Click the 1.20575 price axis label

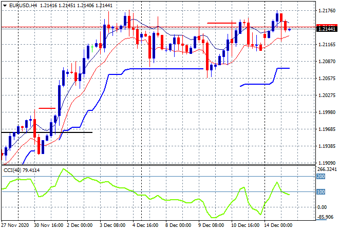[327, 79]
